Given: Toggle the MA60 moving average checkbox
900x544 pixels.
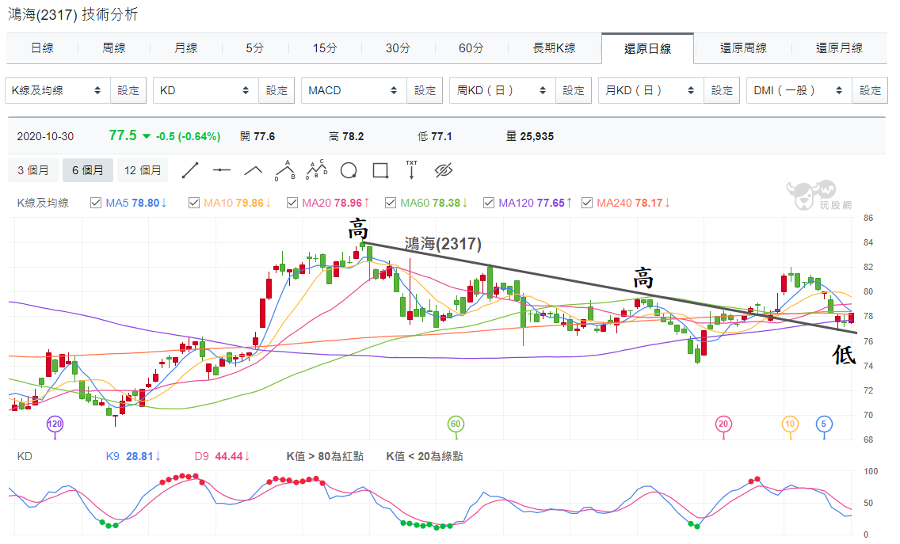Looking at the screenshot, I should (391, 203).
